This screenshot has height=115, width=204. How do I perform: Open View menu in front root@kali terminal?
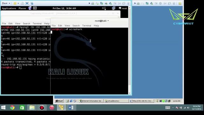(67, 26)
